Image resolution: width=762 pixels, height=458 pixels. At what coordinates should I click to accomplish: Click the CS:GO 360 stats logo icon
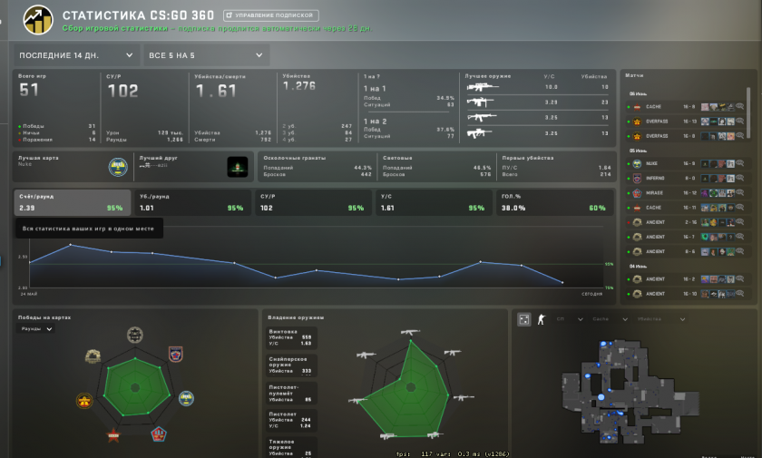(x=38, y=20)
